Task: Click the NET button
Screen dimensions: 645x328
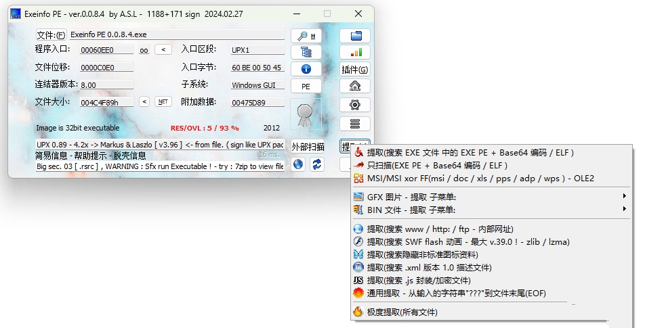Action: 163,102
